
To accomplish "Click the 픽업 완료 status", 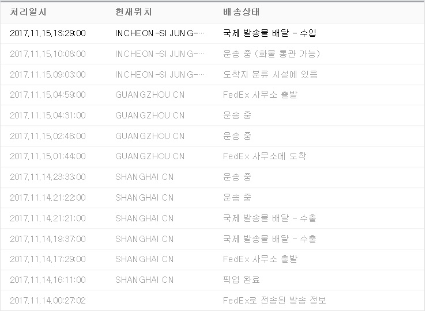I will pyautogui.click(x=241, y=280).
